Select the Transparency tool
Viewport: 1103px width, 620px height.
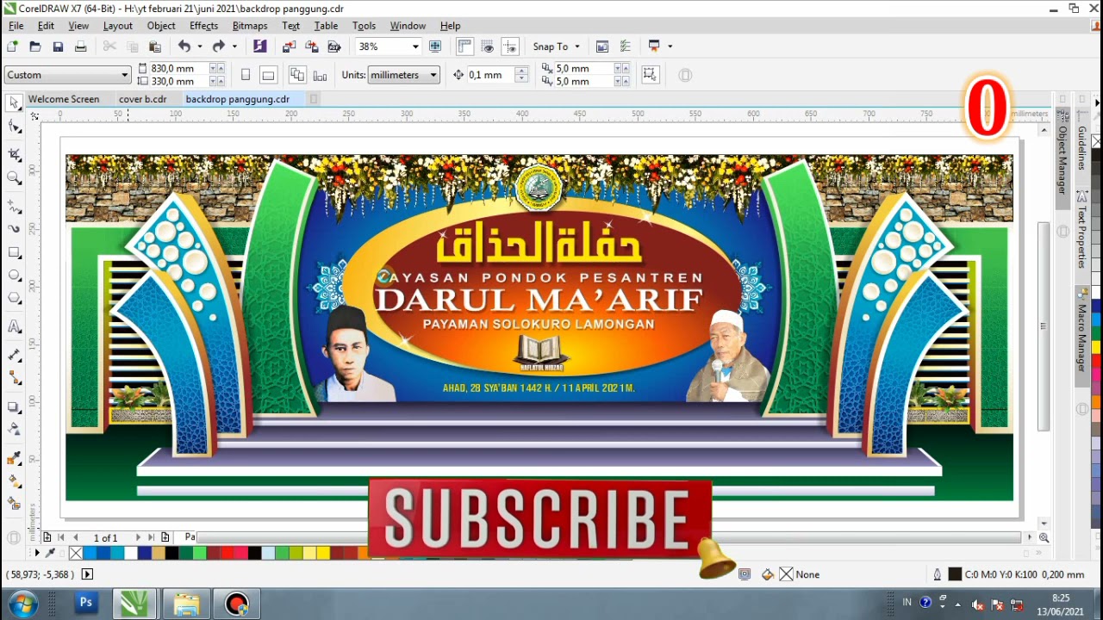pyautogui.click(x=14, y=429)
